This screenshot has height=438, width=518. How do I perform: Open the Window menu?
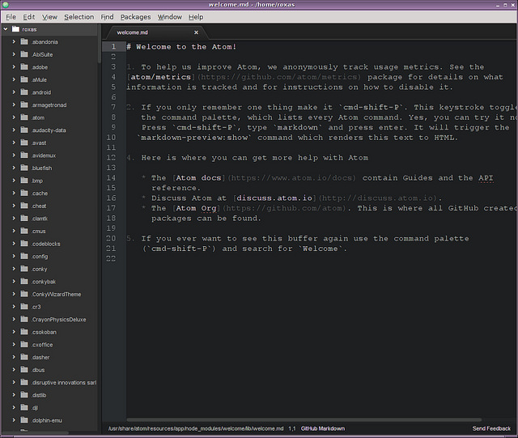(169, 17)
